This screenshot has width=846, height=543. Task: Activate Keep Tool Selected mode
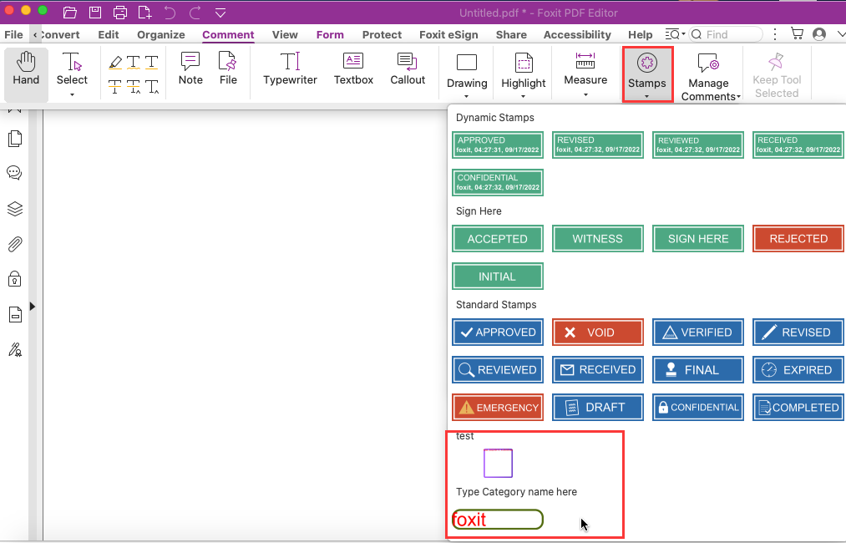click(x=776, y=74)
